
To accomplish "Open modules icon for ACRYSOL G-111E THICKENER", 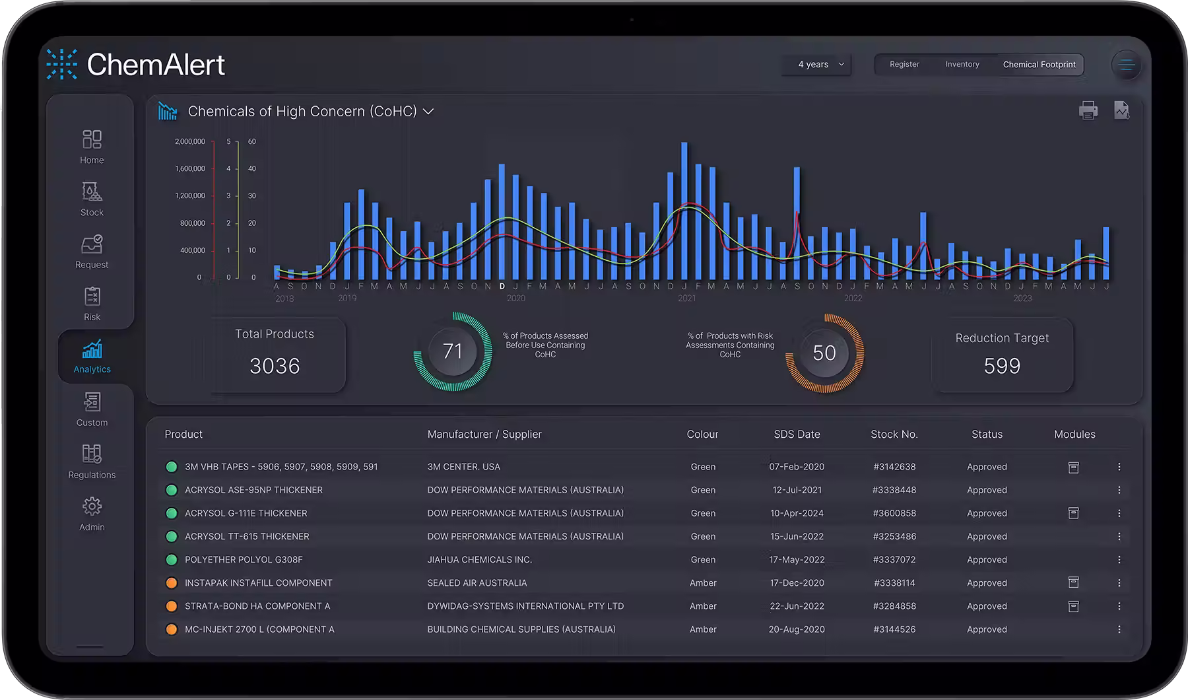I will [1073, 513].
